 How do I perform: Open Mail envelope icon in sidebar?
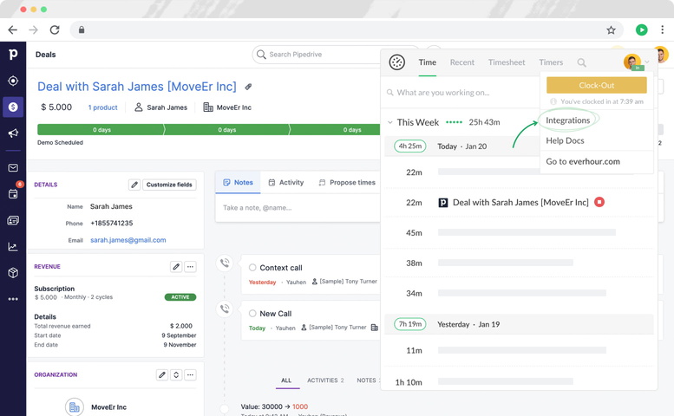[x=13, y=168]
